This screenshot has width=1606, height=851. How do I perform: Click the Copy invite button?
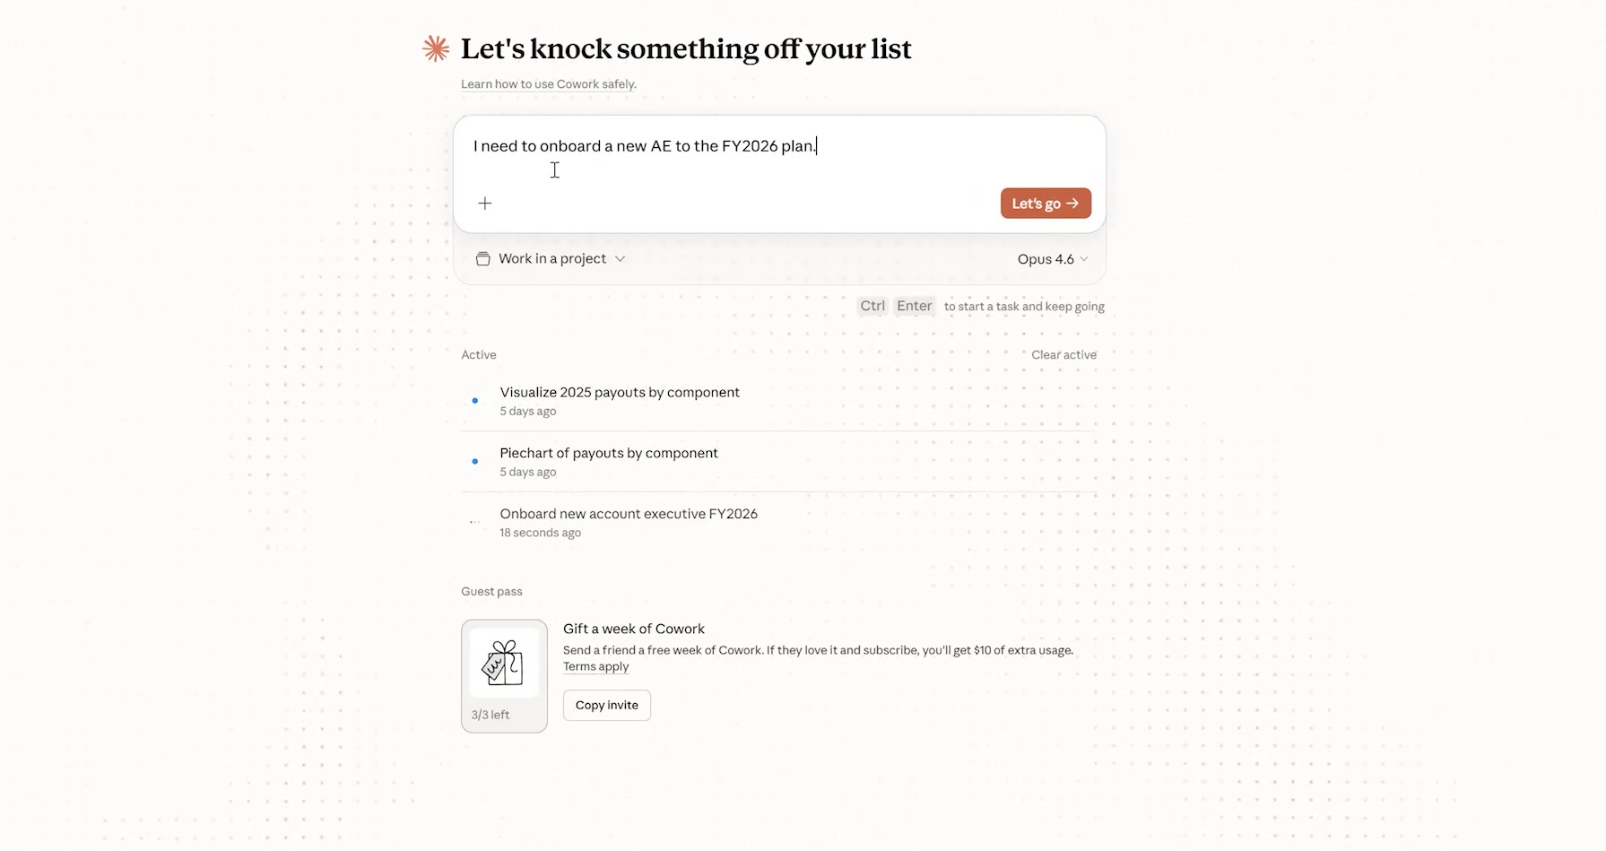[x=606, y=705]
